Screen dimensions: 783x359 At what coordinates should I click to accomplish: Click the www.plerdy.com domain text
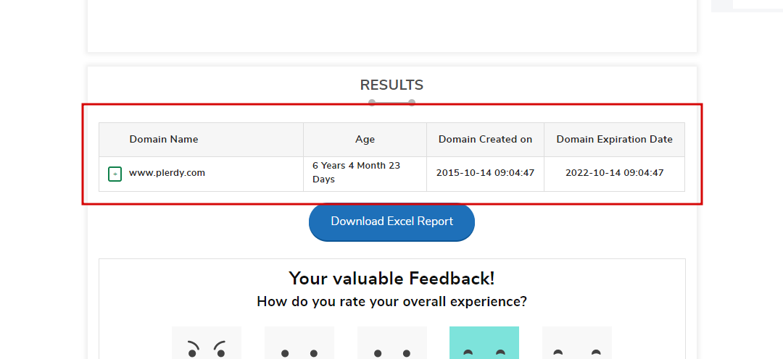[167, 173]
